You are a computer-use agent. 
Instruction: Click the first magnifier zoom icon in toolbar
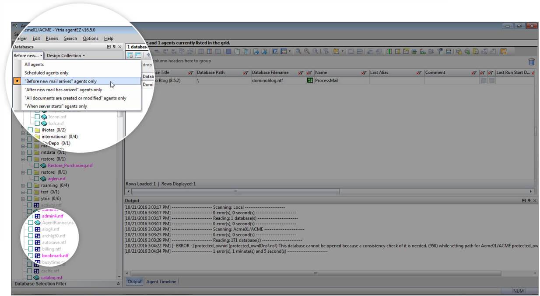click(298, 52)
